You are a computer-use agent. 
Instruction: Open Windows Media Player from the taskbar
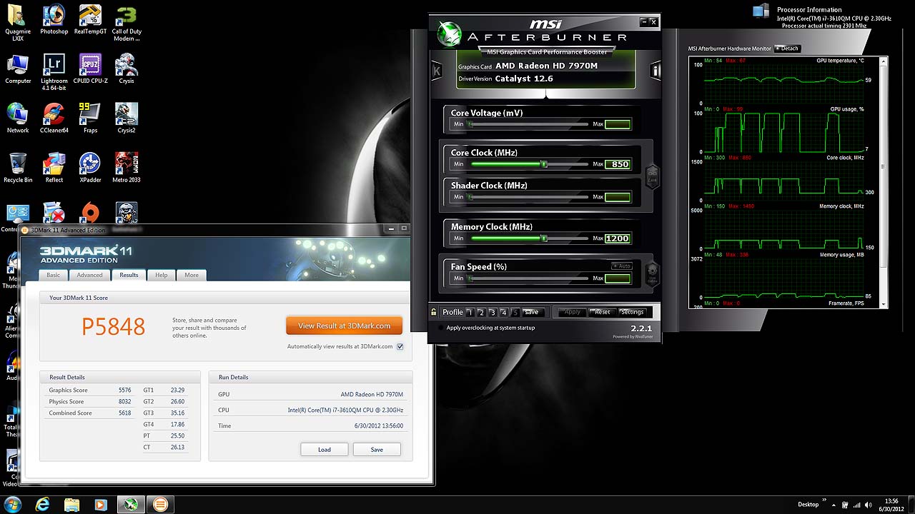(x=101, y=505)
